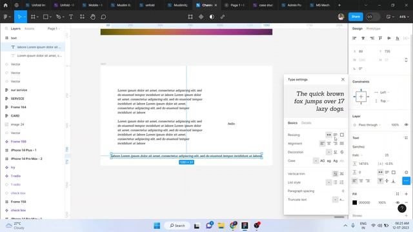Open a new tab with plus
This screenshot has width=413, height=232.
pyautogui.click(x=339, y=5)
